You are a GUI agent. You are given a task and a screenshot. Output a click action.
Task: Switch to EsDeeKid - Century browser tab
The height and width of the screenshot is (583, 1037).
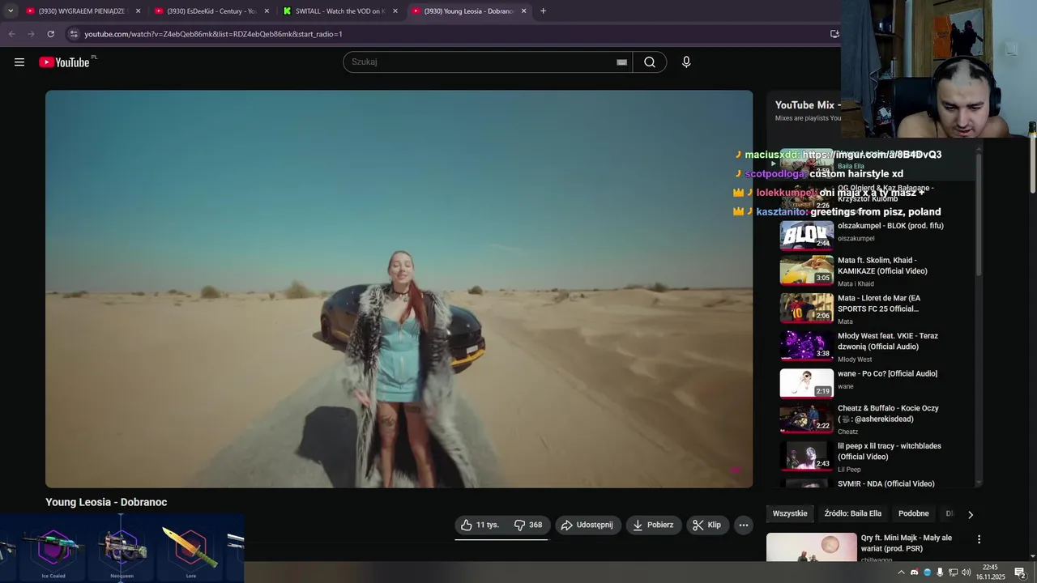point(205,11)
